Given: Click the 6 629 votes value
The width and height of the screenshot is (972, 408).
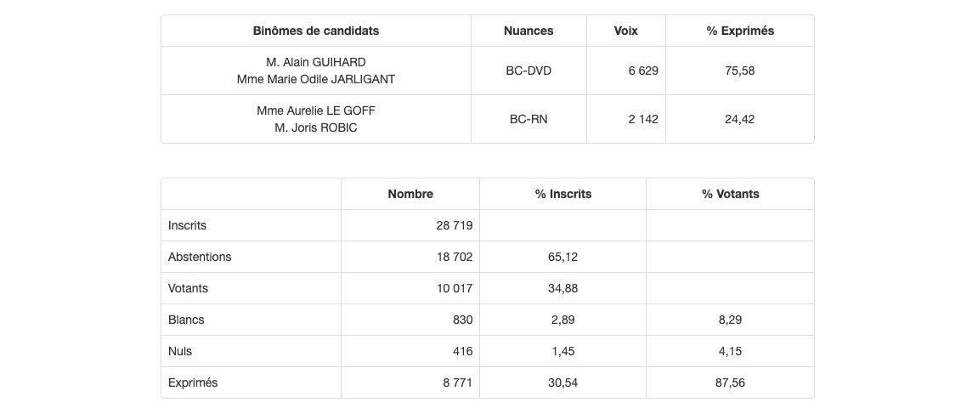Looking at the screenshot, I should click(643, 71).
